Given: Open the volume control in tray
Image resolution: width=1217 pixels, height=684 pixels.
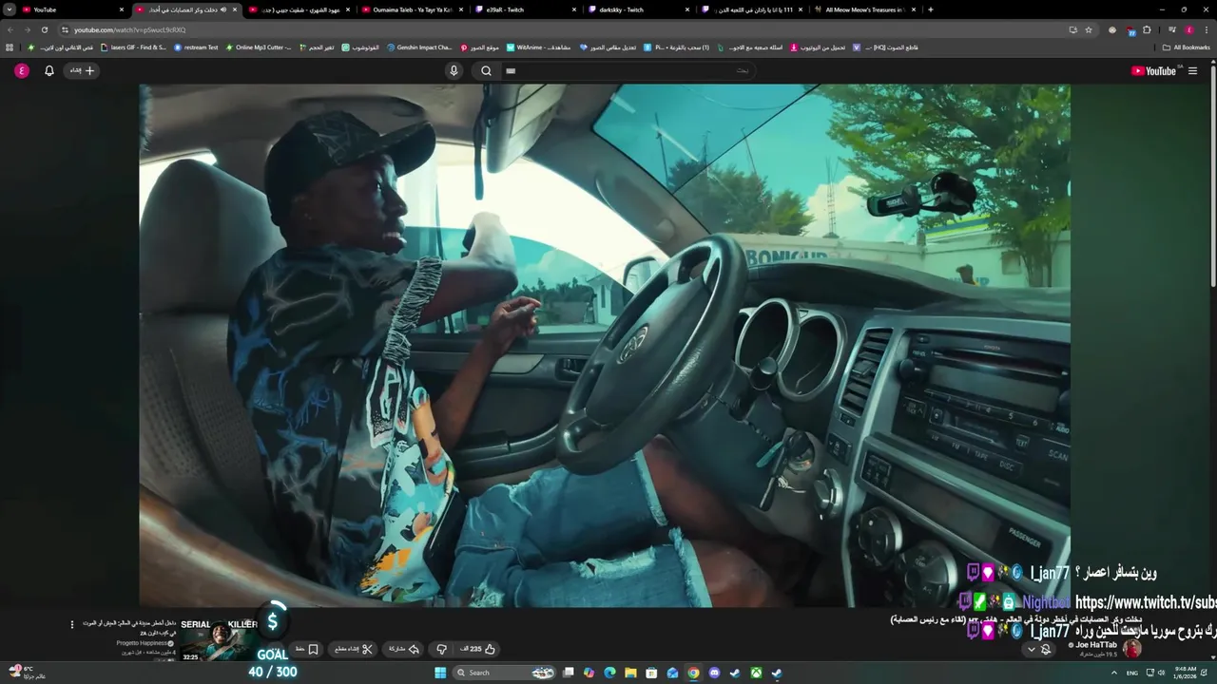Looking at the screenshot, I should click(x=1162, y=673).
